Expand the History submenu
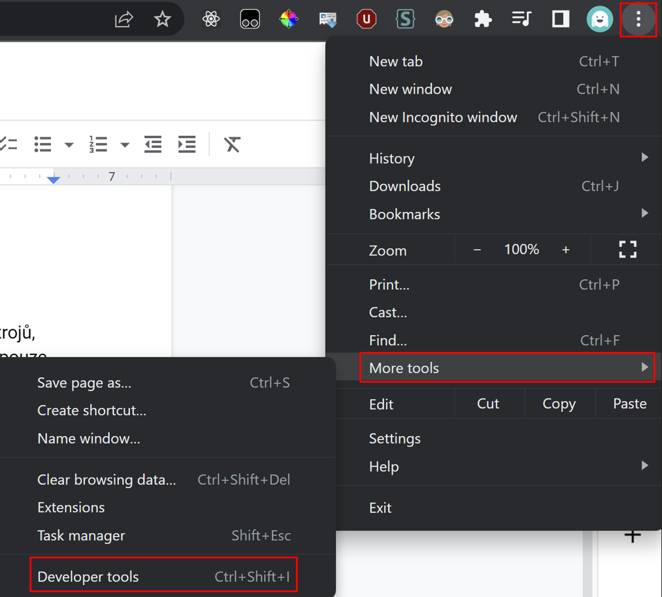The height and width of the screenshot is (597, 662). (644, 158)
